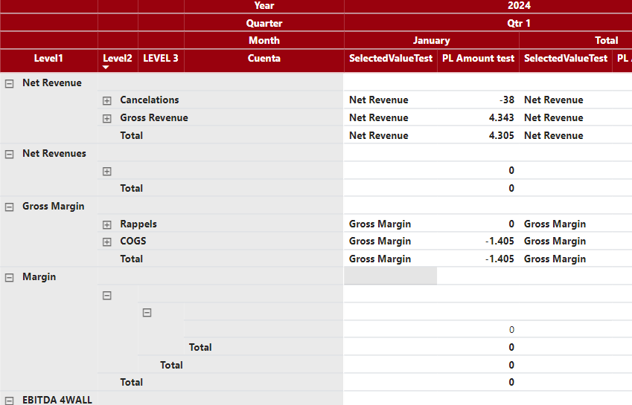Select the Rappels row label
The height and width of the screenshot is (405, 632).
point(138,224)
